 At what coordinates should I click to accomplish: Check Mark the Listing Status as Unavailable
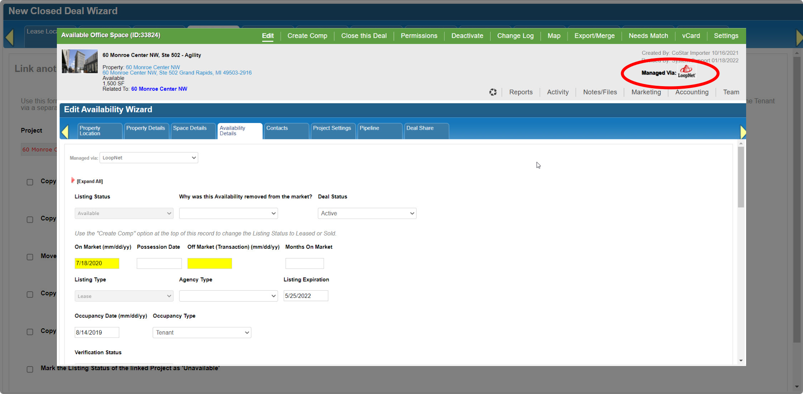(x=30, y=369)
